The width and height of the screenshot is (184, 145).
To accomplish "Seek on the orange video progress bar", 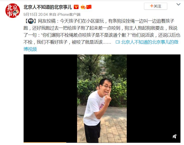I will pos(45,142).
